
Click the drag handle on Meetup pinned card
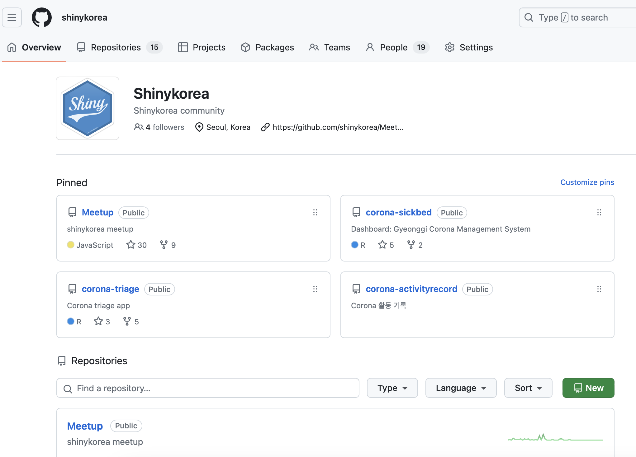pyautogui.click(x=315, y=212)
